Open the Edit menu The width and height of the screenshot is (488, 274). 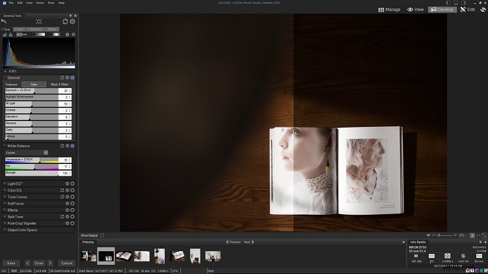coord(20,3)
